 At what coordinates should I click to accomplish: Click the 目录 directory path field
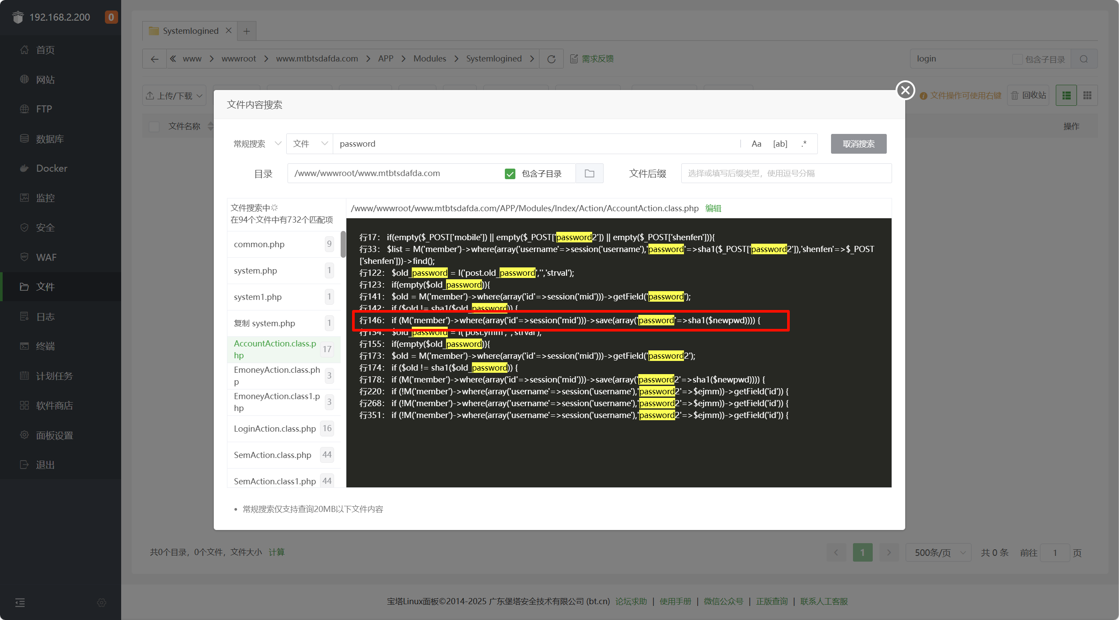click(x=394, y=173)
